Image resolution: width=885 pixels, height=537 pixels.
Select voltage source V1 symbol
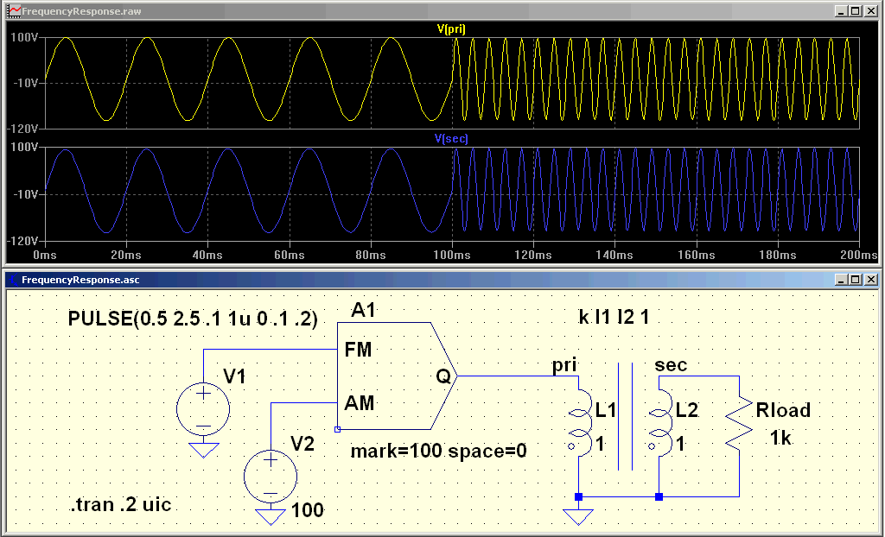(x=203, y=410)
